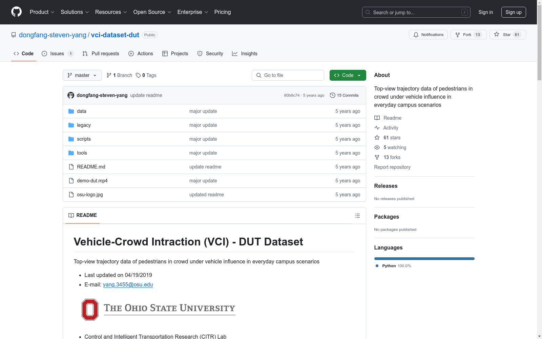542x339 pixels.
Task: Click the eye icon beside 5 watching
Action: pyautogui.click(x=377, y=147)
